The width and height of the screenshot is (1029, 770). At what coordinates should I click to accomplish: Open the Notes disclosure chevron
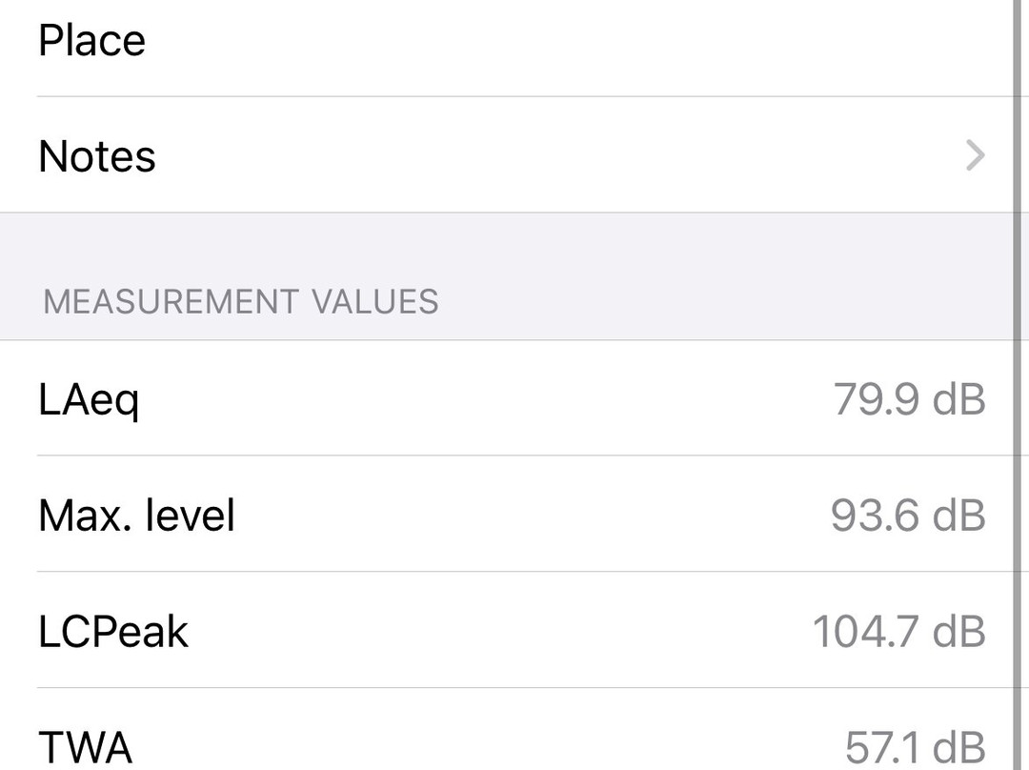click(x=974, y=155)
